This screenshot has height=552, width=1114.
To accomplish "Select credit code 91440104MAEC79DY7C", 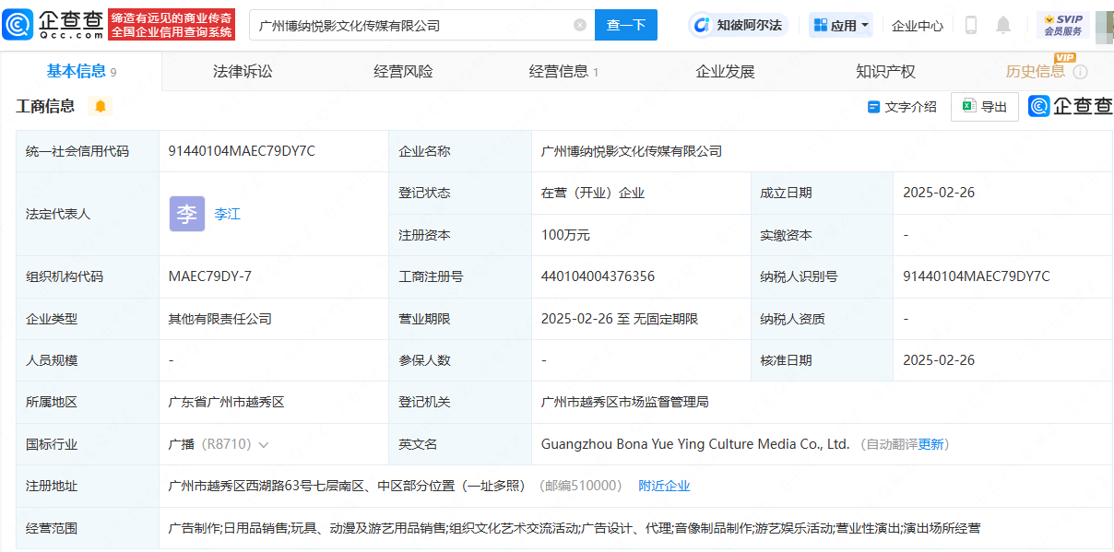I will 242,151.
